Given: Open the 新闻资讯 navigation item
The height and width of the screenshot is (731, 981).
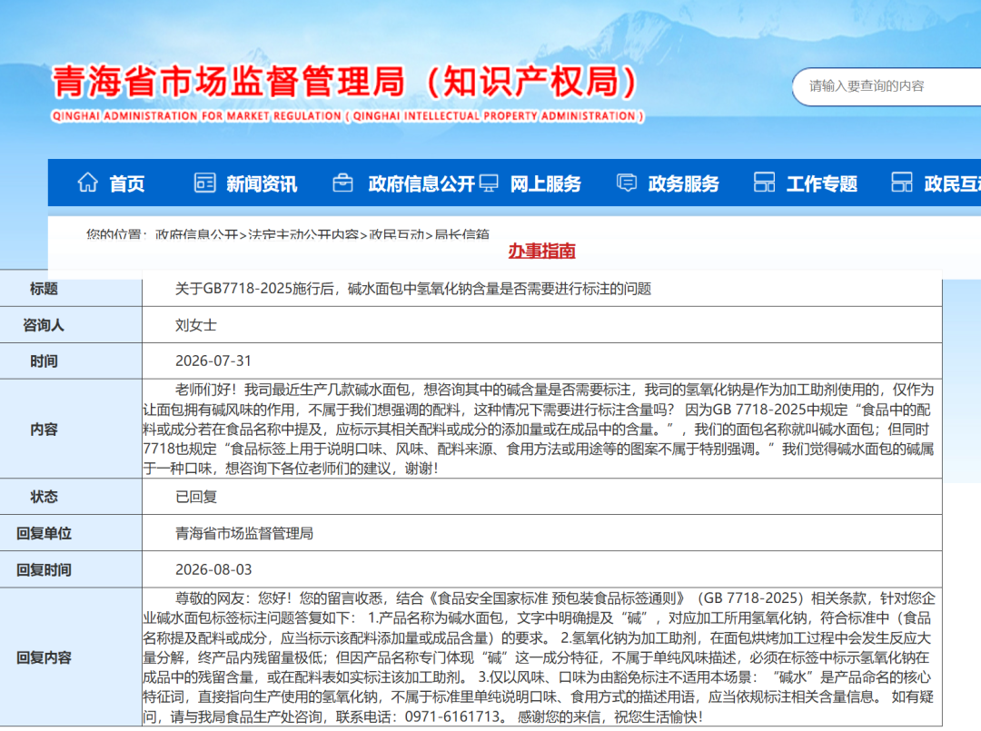Looking at the screenshot, I should pos(262,183).
